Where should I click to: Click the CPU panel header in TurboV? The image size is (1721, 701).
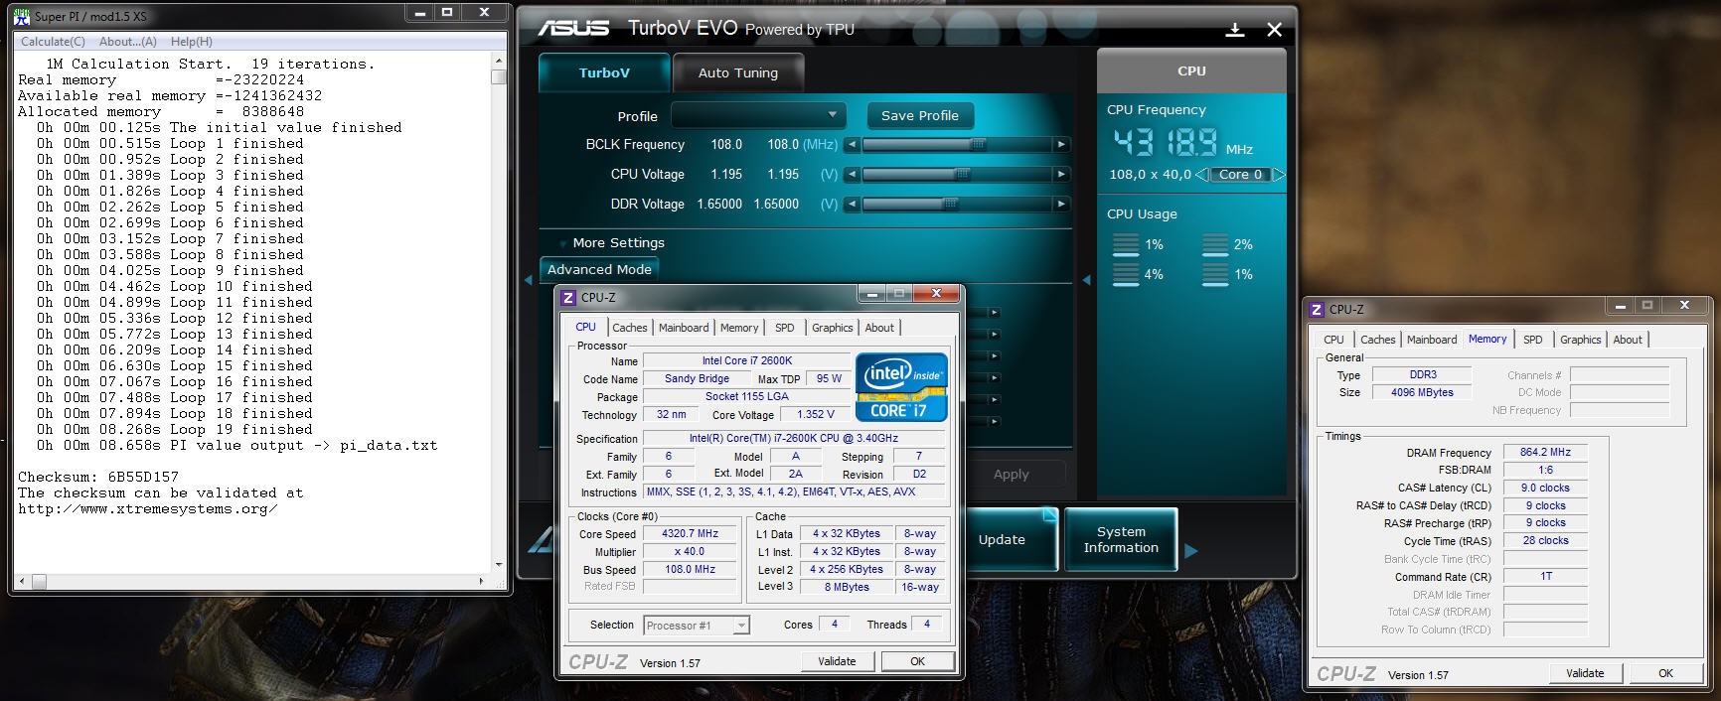(x=1191, y=71)
